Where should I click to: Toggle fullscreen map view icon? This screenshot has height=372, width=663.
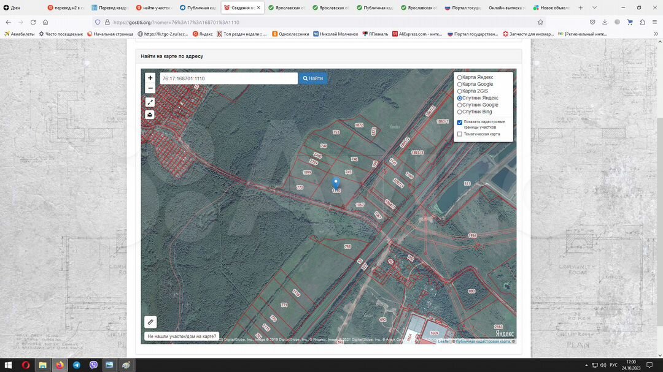pos(150,102)
